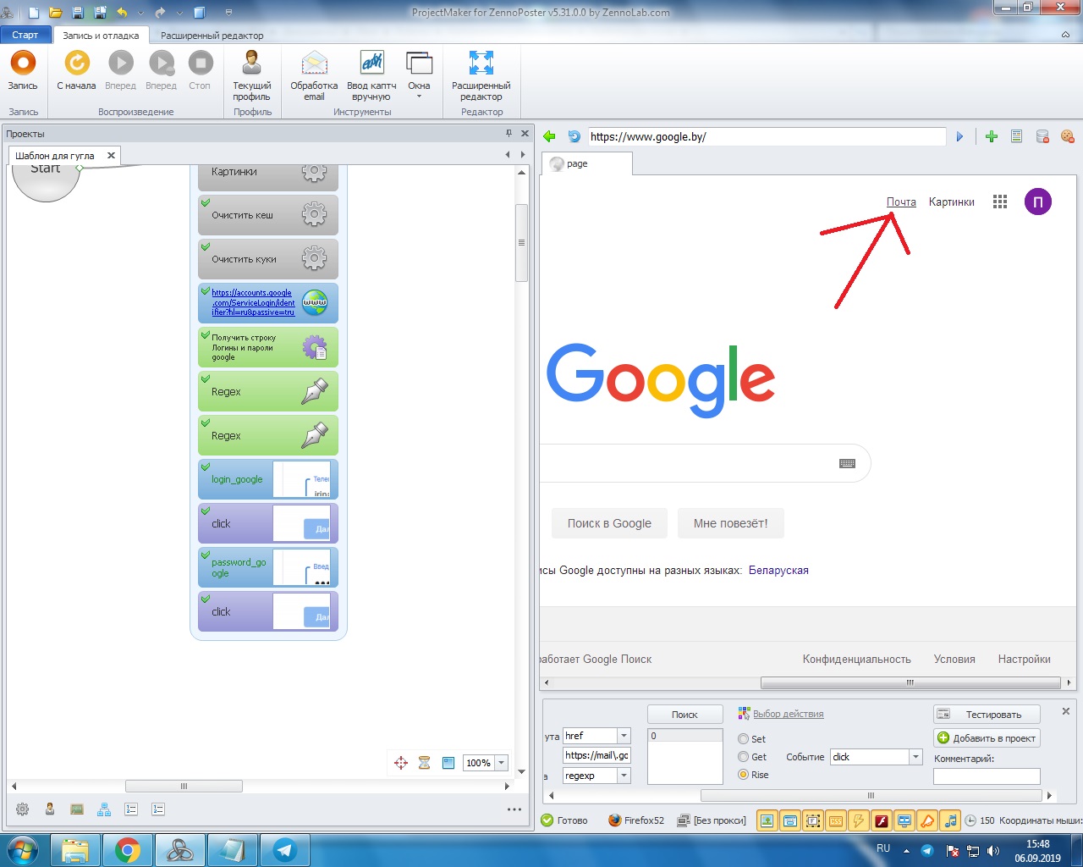Start recording with the Запись button
The width and height of the screenshot is (1083, 867).
23,70
